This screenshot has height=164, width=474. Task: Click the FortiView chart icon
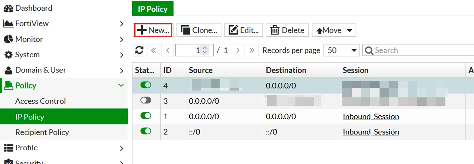click(x=8, y=23)
